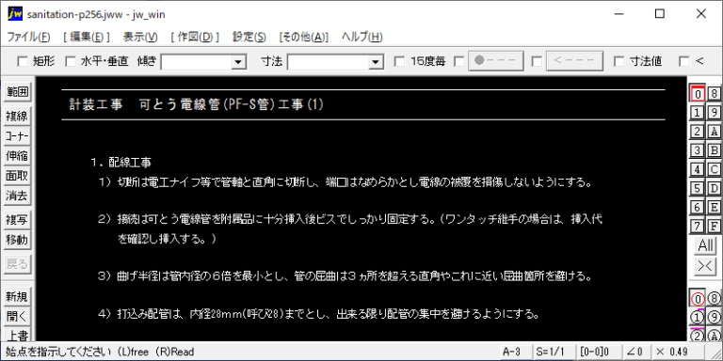Viewport: 723px width, 361px height.
Task: Select layer B square button
Action: click(715, 150)
